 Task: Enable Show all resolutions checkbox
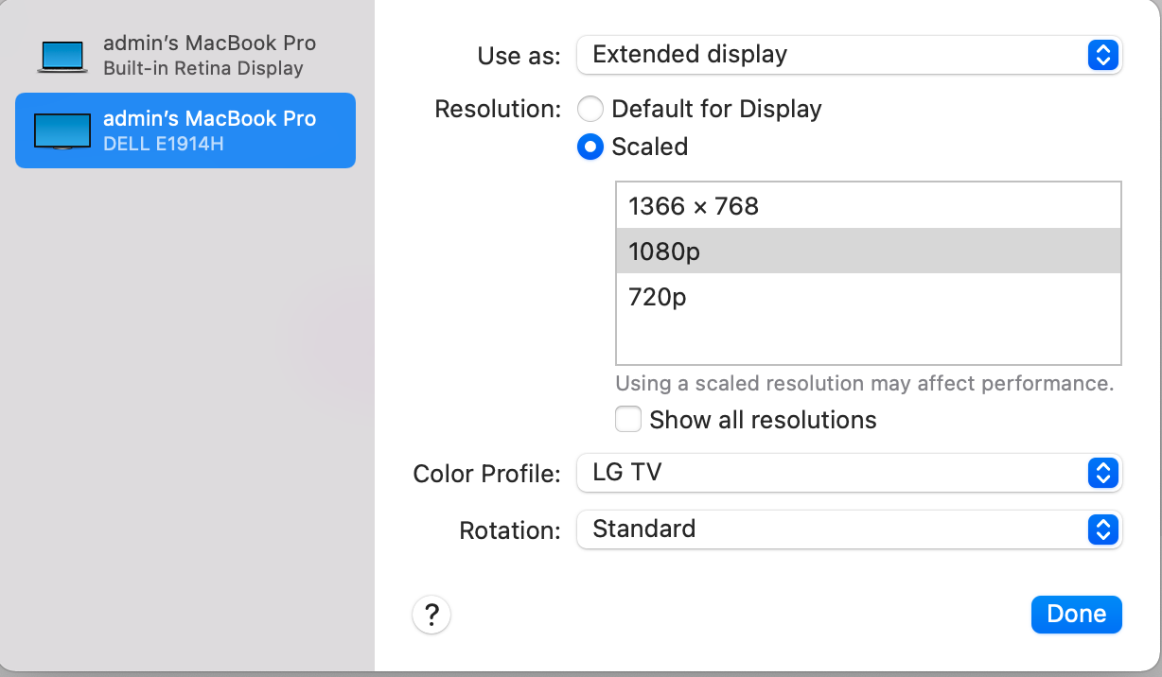click(x=628, y=420)
